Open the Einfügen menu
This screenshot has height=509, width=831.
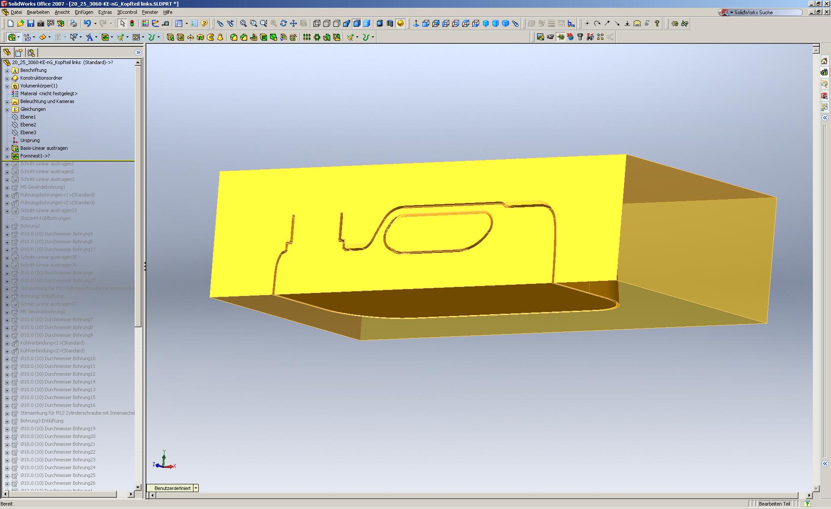(84, 12)
